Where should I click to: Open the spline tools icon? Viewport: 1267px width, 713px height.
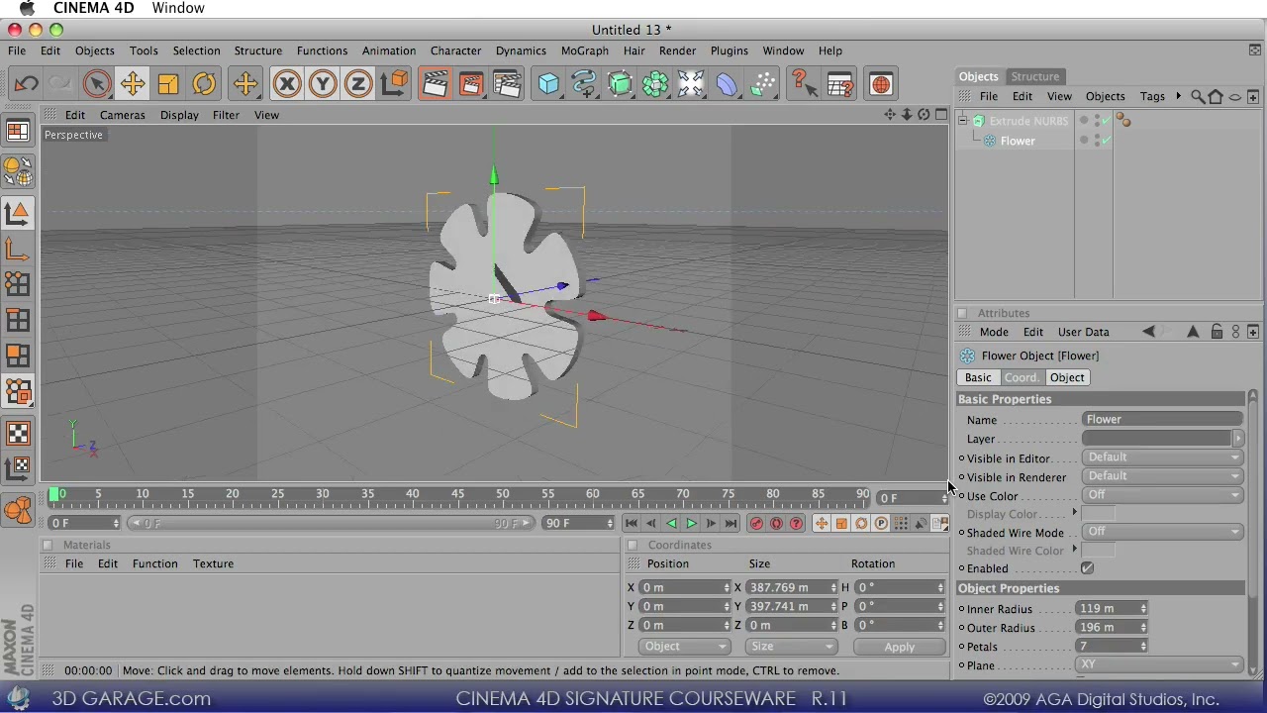pos(584,84)
